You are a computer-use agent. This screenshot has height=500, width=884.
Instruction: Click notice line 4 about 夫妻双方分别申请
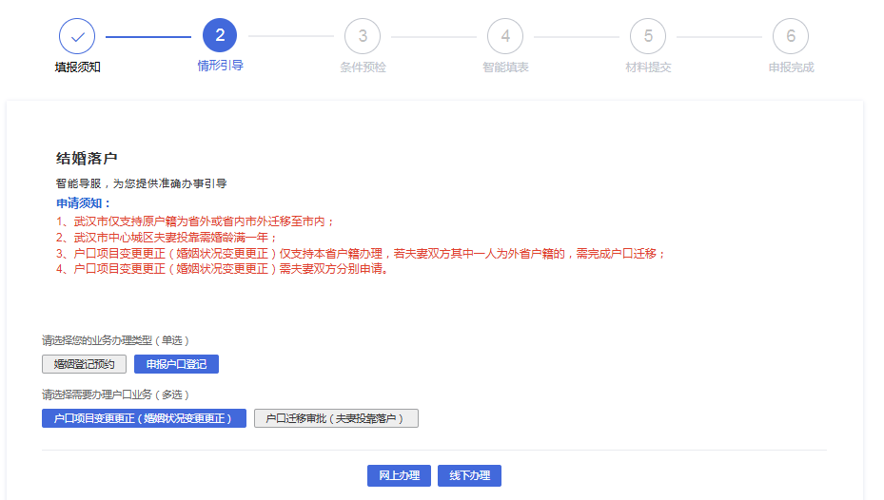pyautogui.click(x=222, y=269)
